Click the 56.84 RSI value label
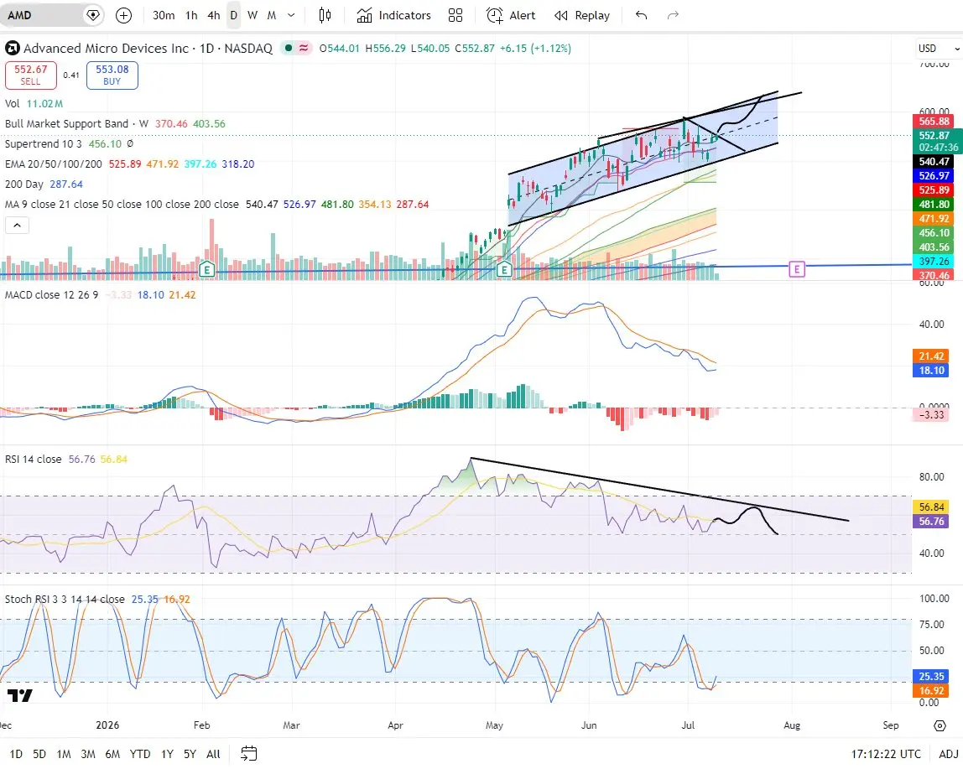 point(931,507)
